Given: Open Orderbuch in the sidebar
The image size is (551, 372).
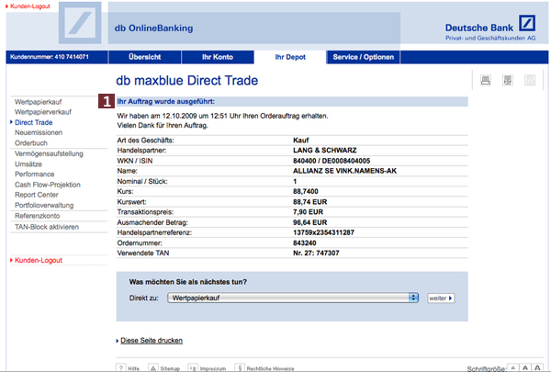Looking at the screenshot, I should pos(31,143).
